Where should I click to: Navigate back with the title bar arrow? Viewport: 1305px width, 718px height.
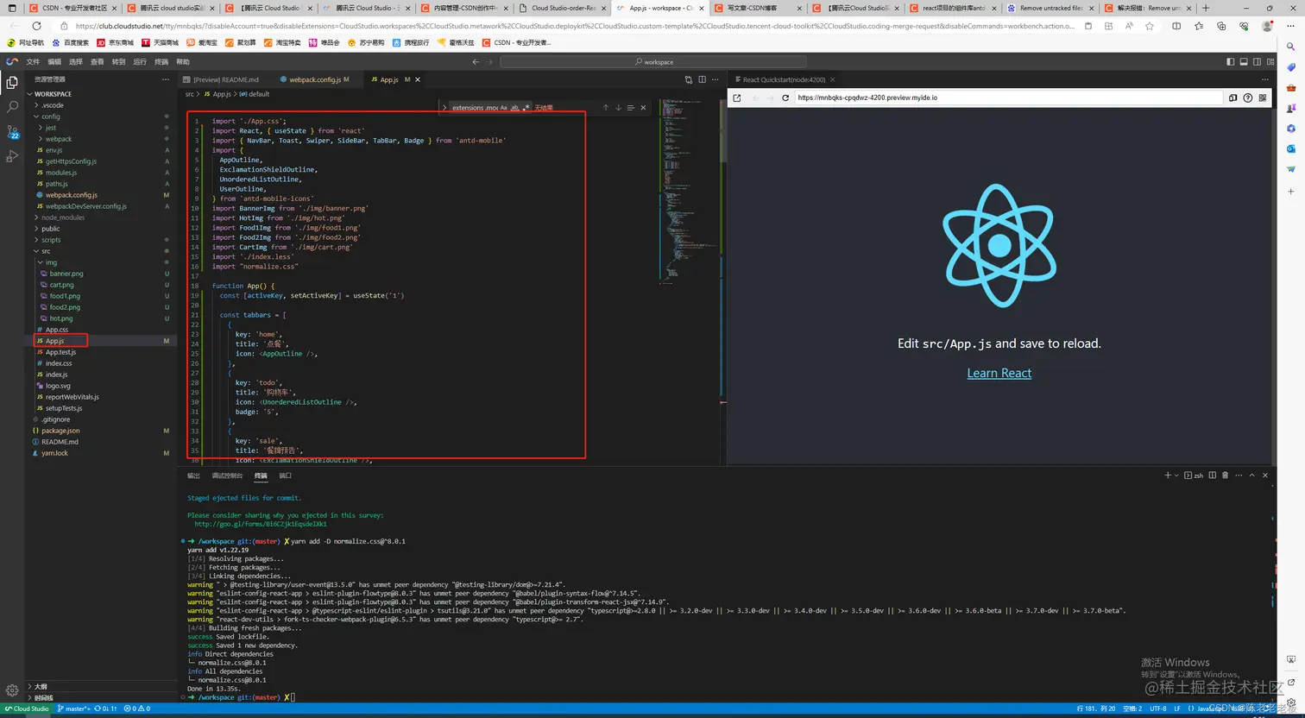click(x=476, y=61)
